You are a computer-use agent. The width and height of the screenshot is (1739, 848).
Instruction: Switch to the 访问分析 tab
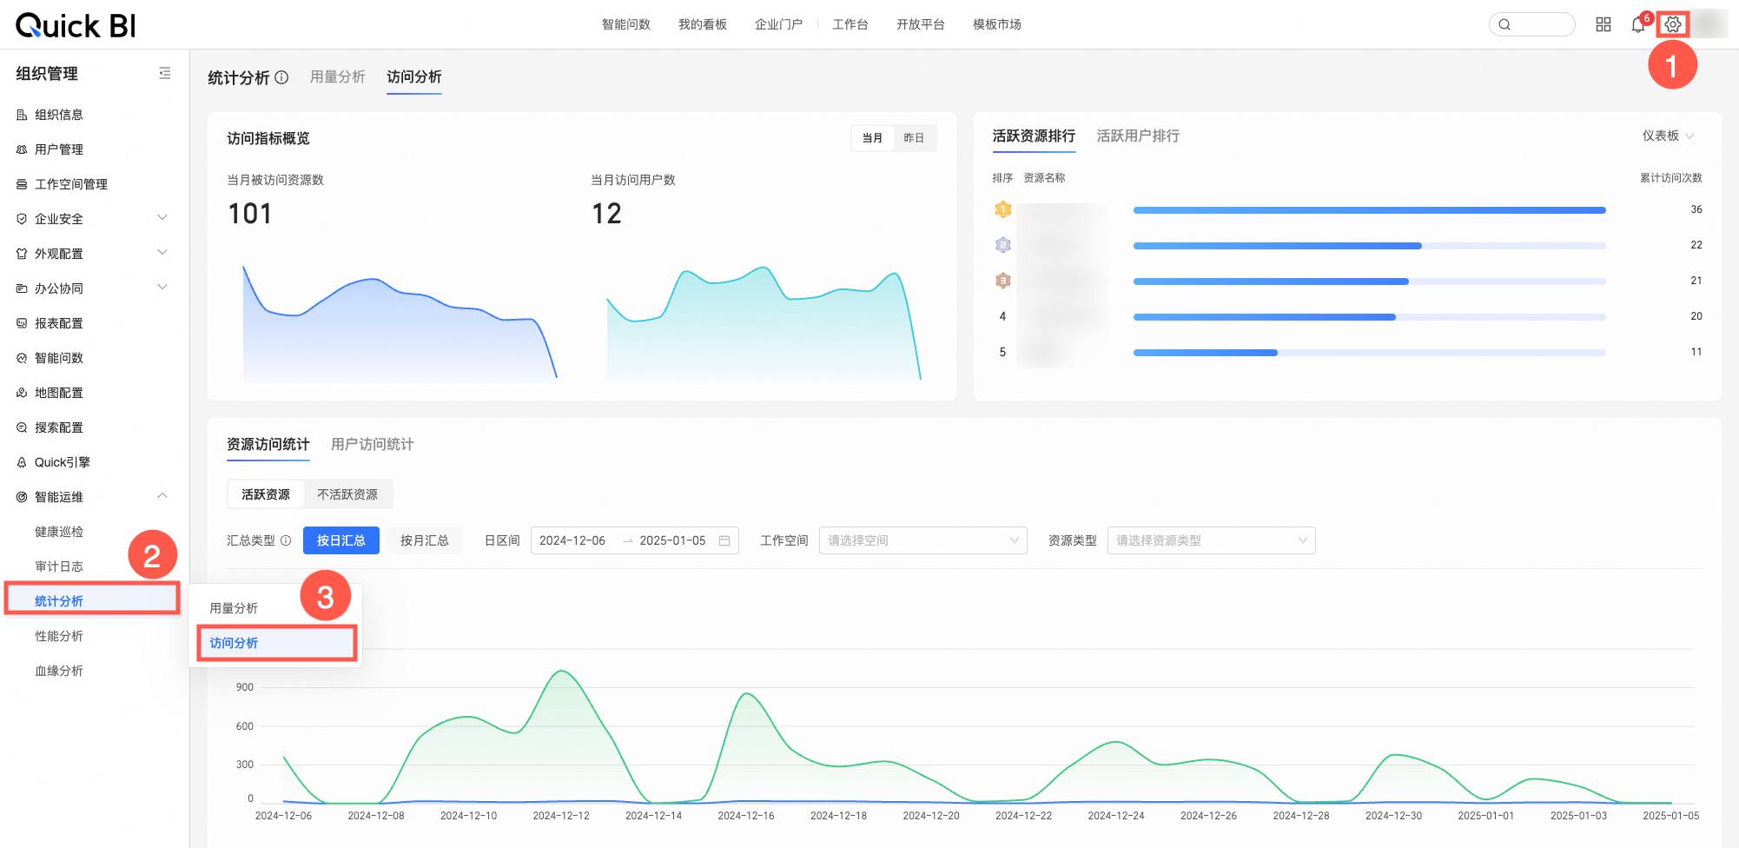(414, 77)
